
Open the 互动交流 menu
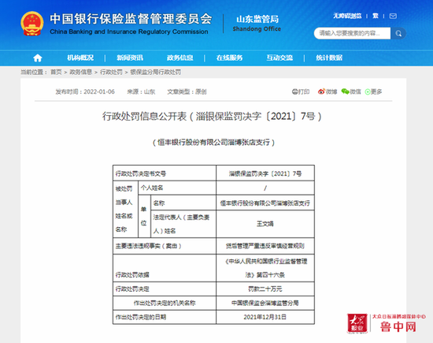pyautogui.click(x=279, y=58)
